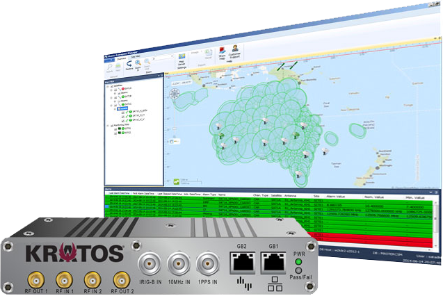Collapse the SAT1A tree node
Screen dimensions: 443x296
pos(111,90)
